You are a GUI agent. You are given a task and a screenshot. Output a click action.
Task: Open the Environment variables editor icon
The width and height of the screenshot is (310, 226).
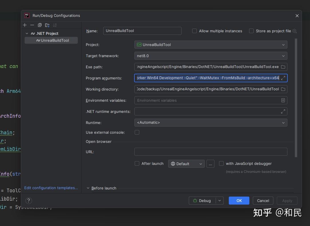point(283,100)
